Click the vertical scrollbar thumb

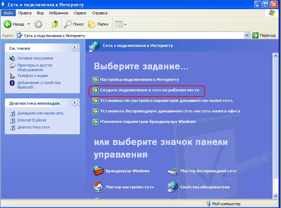(x=275, y=118)
